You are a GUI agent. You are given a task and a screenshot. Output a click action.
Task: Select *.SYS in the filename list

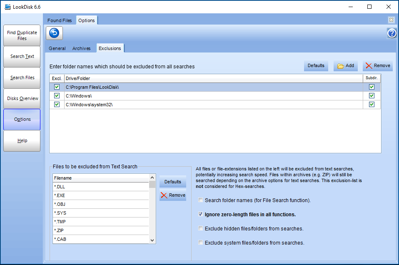101,213
